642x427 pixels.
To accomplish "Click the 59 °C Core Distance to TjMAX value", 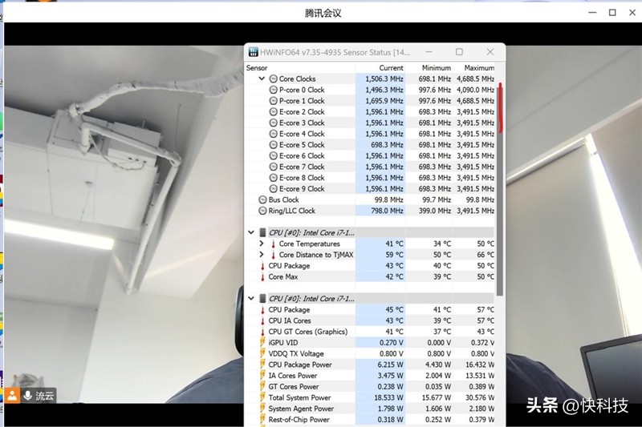I will (x=394, y=255).
